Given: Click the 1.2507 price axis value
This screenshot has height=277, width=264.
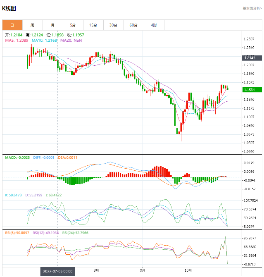Looking at the screenshot, I should pyautogui.click(x=249, y=39).
